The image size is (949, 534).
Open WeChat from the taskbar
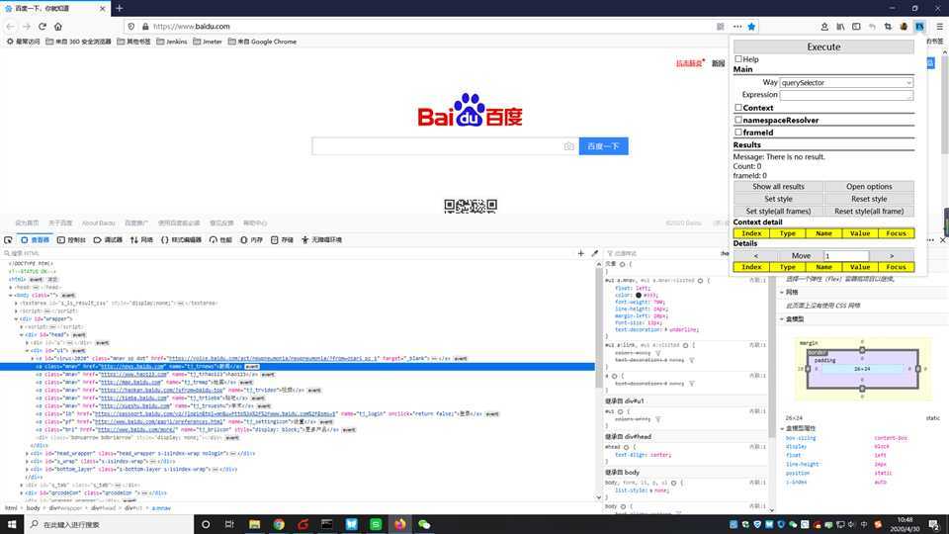(x=424, y=524)
